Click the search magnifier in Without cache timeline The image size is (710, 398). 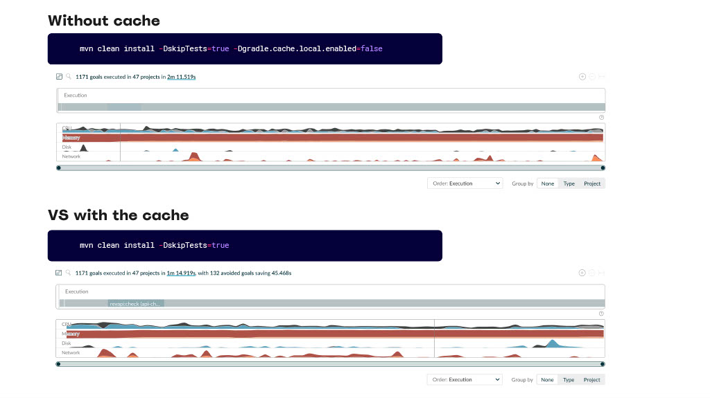click(x=69, y=76)
